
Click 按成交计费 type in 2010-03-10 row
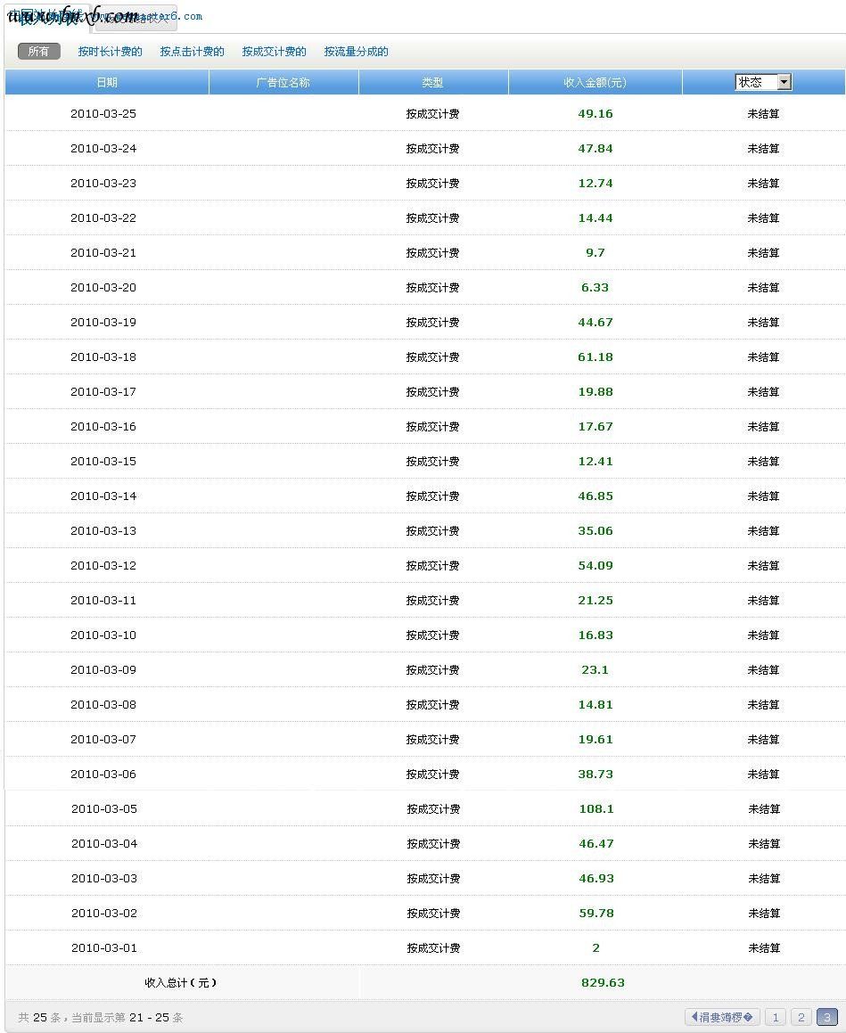coord(432,635)
